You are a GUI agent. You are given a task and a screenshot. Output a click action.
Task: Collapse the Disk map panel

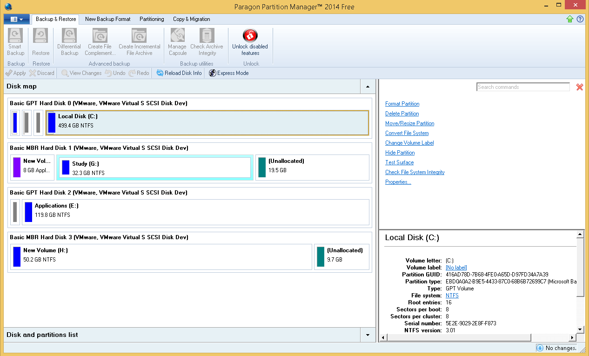pos(367,87)
